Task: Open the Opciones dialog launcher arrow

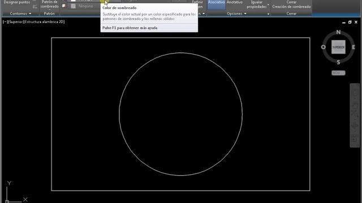Action: [x=268, y=14]
